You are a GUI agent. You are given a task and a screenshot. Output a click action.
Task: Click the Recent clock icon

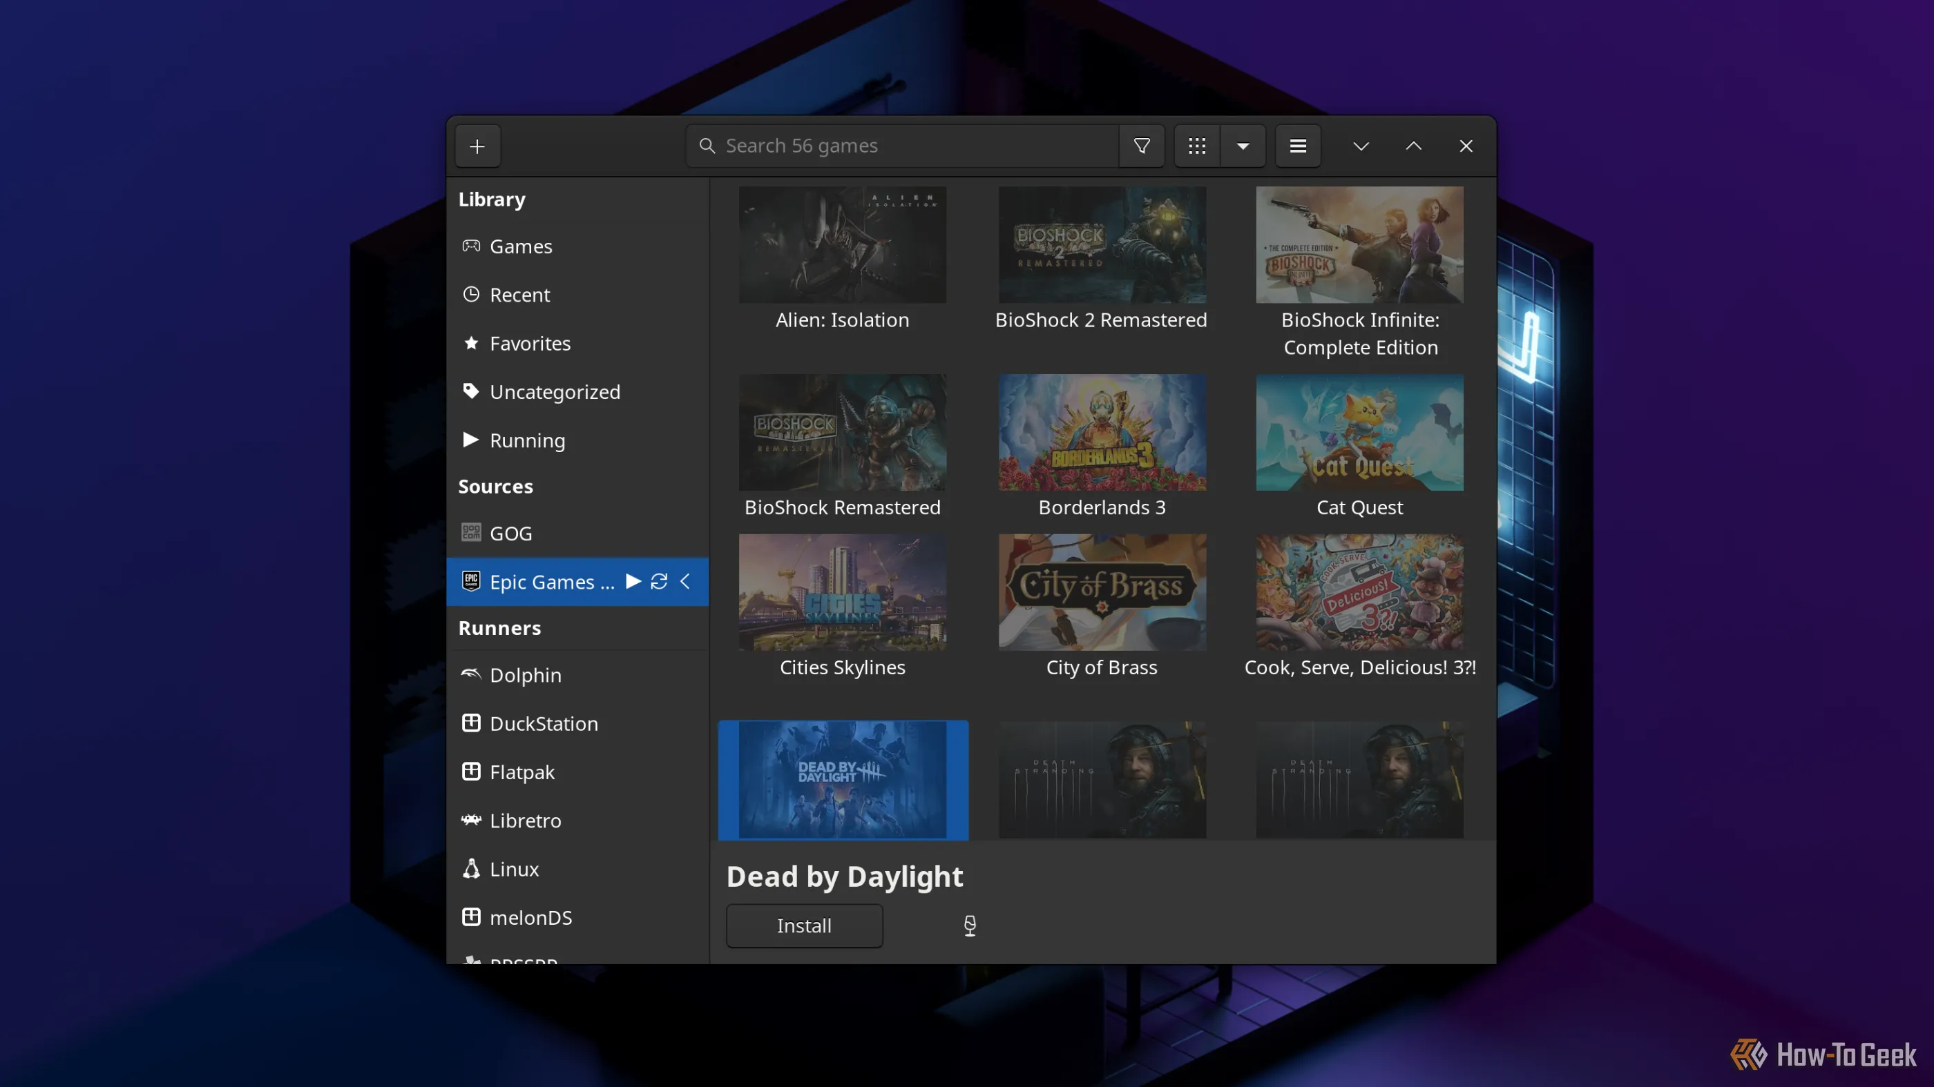(471, 294)
